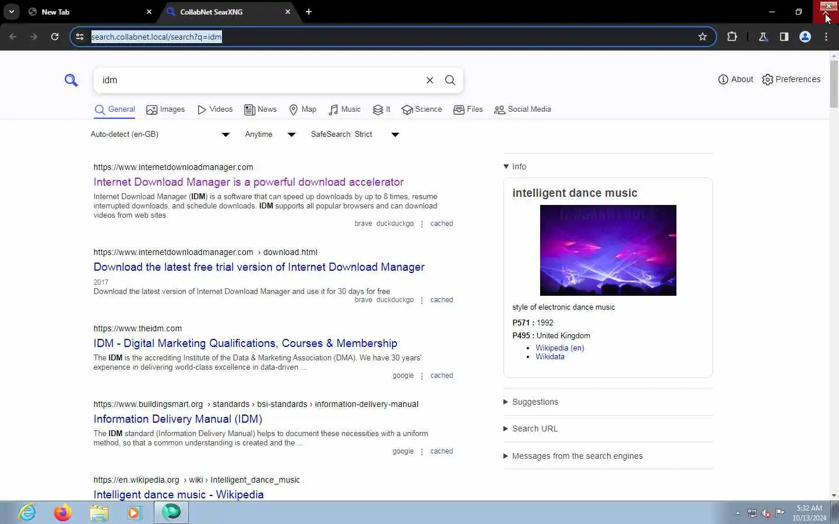Expand Messages from the search engines

click(573, 456)
